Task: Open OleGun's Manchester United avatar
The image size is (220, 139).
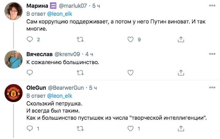Action: 14,94
